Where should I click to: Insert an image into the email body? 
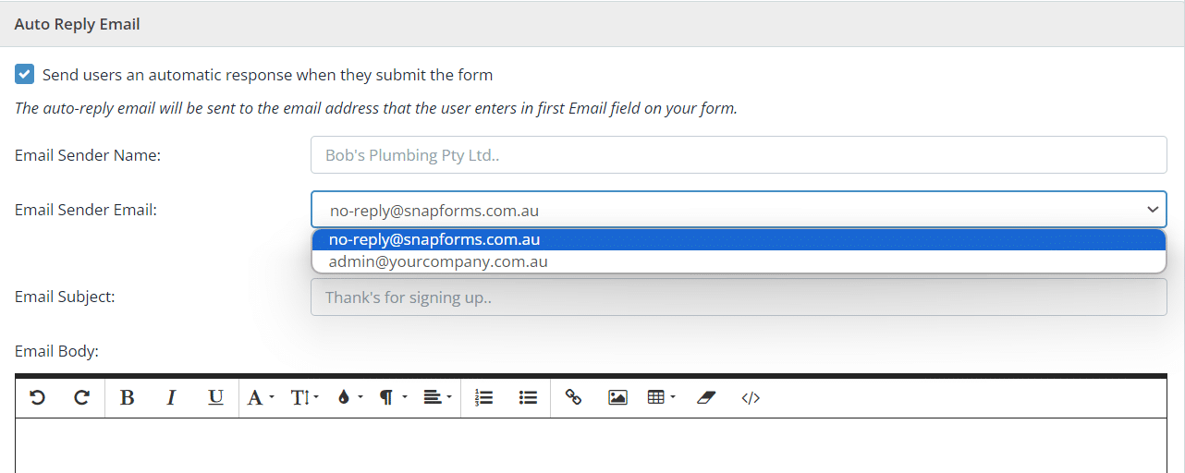[x=617, y=397]
